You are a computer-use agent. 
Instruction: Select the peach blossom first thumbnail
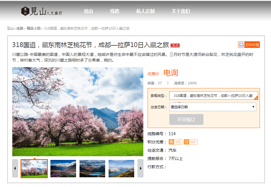tap(34, 168)
